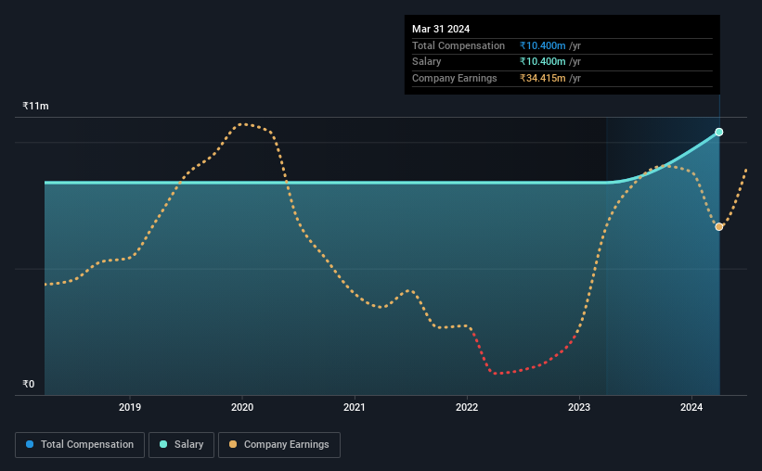Select the company earnings point at Mar 2024
Screen dimensions: 762x471
pos(718,227)
